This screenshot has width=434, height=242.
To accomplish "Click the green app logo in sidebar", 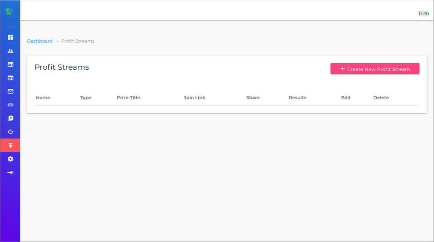I will pyautogui.click(x=9, y=11).
